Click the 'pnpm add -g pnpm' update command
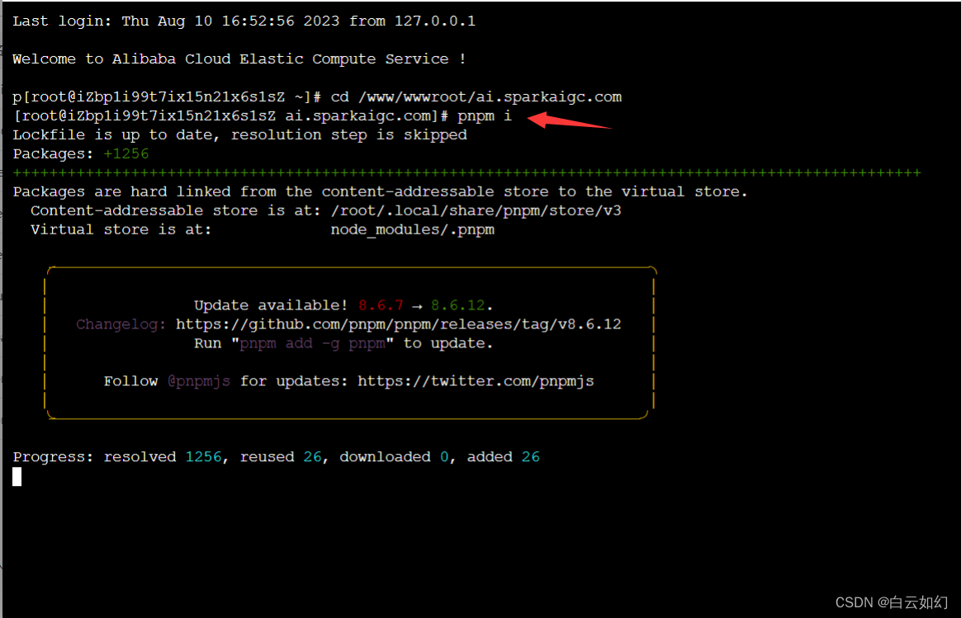The width and height of the screenshot is (961, 618). pyautogui.click(x=313, y=343)
